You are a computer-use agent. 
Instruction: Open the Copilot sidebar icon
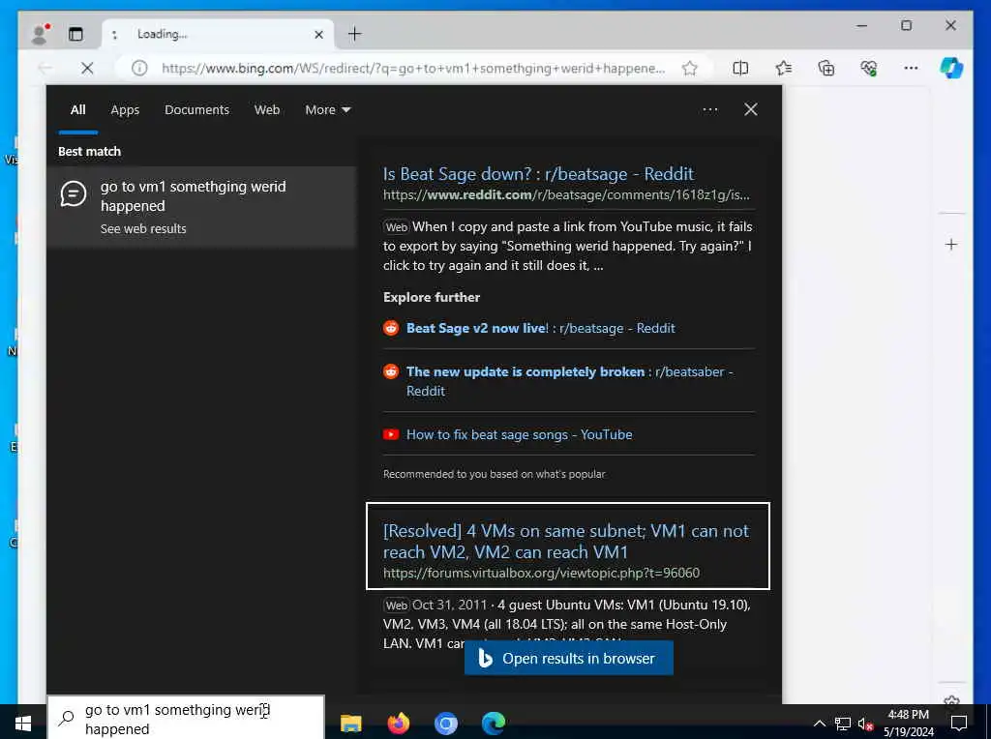pyautogui.click(x=951, y=68)
